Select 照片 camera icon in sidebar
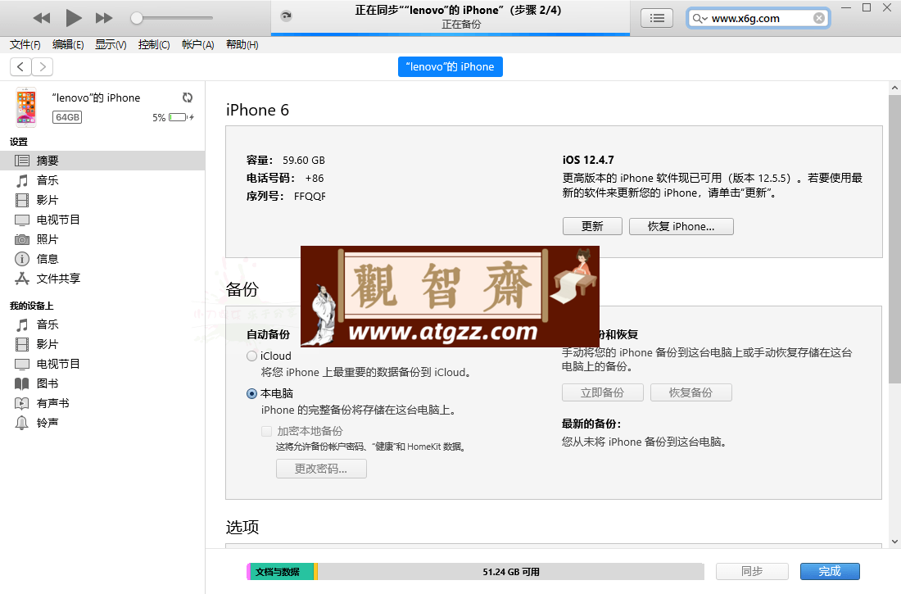 pyautogui.click(x=22, y=239)
